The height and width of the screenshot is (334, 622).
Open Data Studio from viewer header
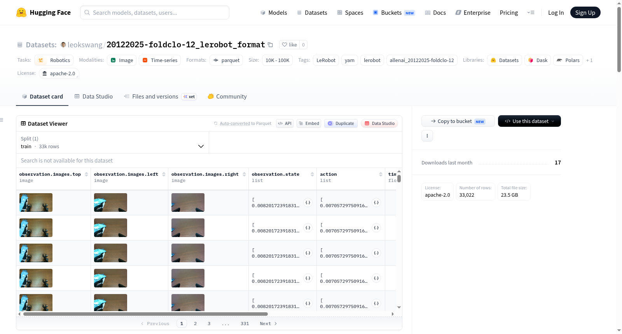click(x=379, y=123)
